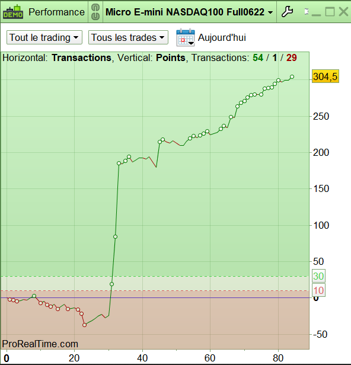The image size is (351, 365).
Task: Click the 'Performance' window title text
Action: 56,12
